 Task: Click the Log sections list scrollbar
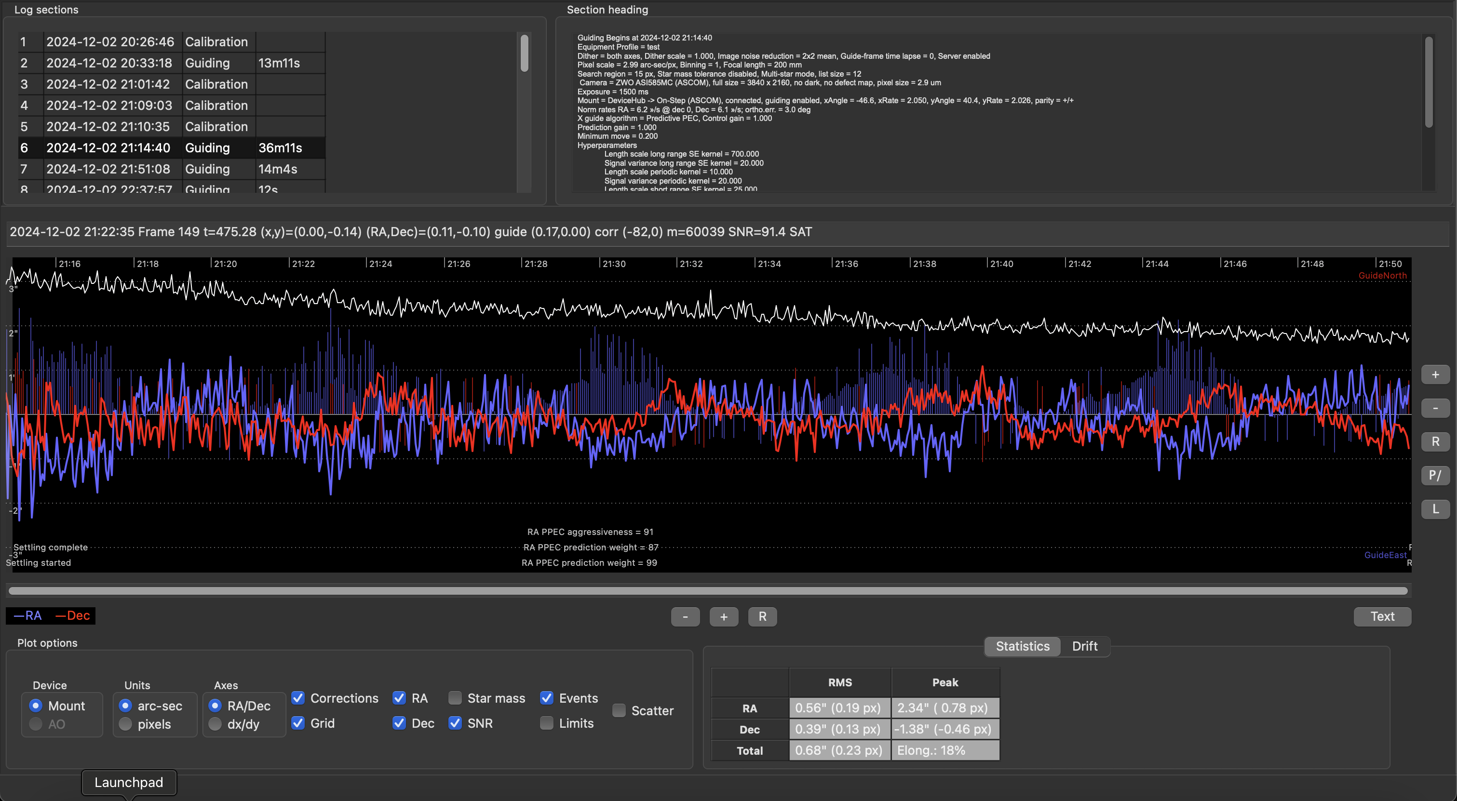(524, 53)
